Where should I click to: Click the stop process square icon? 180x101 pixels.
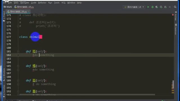tap(170, 7)
